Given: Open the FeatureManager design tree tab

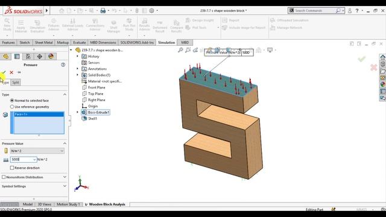Looking at the screenshot, I should point(5,57).
